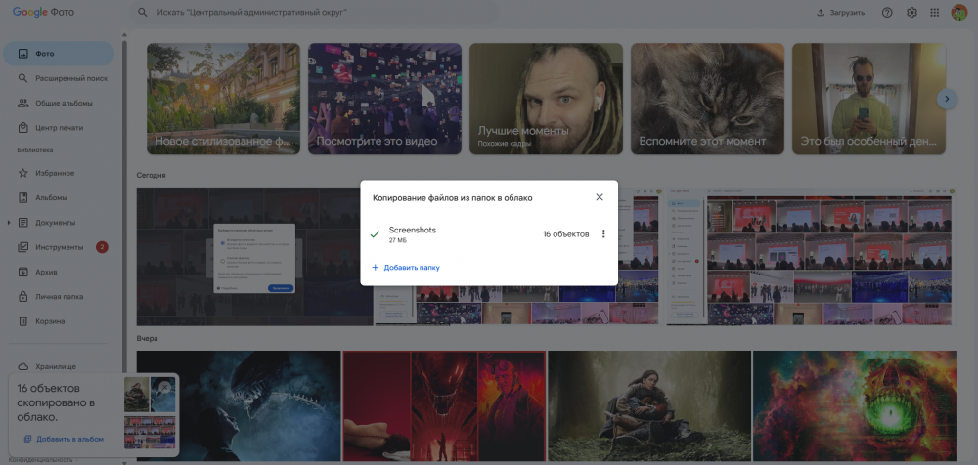Click the archive box icon for Архив

point(23,272)
